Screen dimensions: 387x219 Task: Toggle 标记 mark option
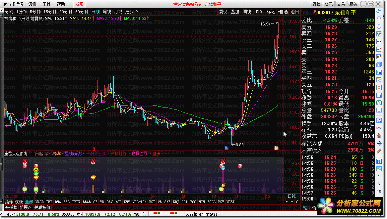271,12
